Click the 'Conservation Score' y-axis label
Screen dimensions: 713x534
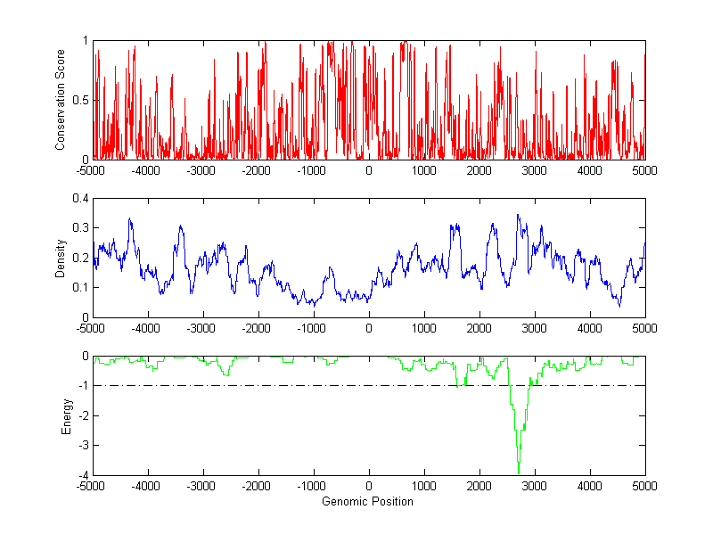pos(61,100)
